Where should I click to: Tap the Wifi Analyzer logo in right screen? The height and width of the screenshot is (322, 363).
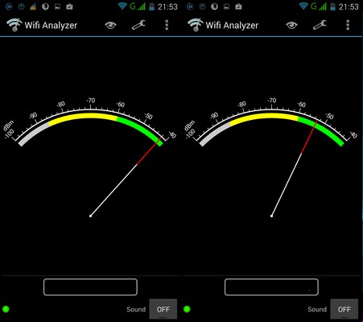[x=196, y=25]
